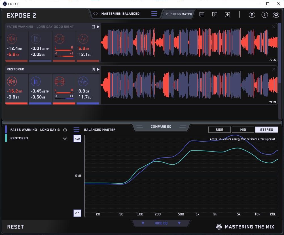
Task: Open the help question mark icon
Action: pos(265,15)
